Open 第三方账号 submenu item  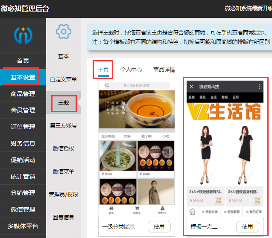(x=64, y=125)
